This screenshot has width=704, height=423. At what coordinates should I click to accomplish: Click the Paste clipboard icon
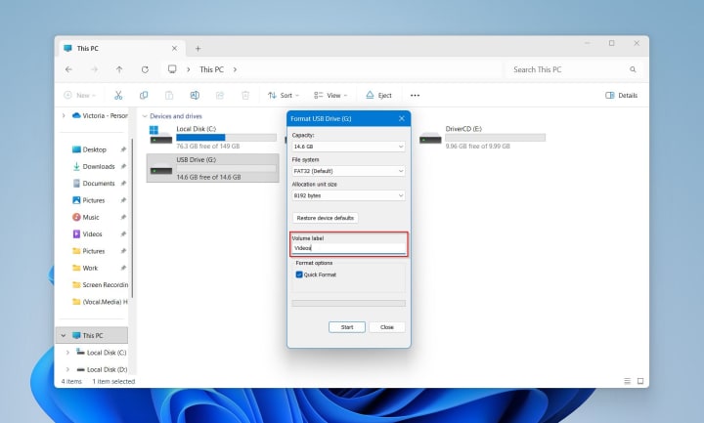pyautogui.click(x=169, y=95)
